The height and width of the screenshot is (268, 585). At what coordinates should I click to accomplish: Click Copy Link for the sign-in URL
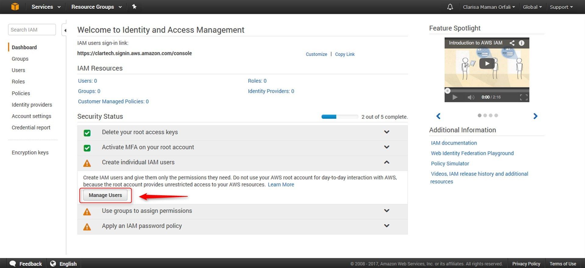click(345, 54)
